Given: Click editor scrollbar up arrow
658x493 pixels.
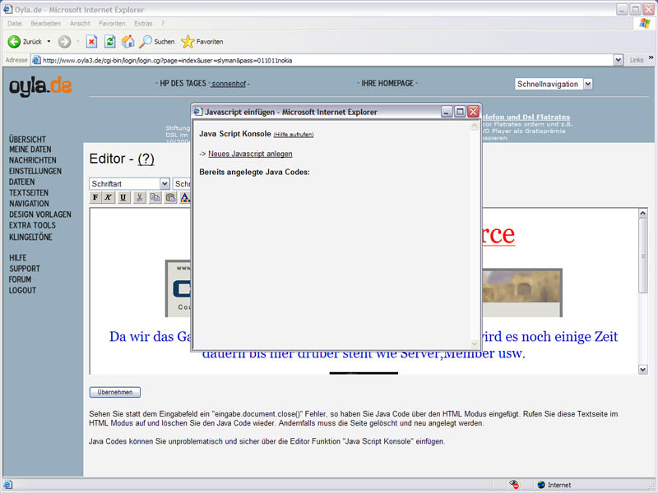Looking at the screenshot, I should click(x=643, y=213).
